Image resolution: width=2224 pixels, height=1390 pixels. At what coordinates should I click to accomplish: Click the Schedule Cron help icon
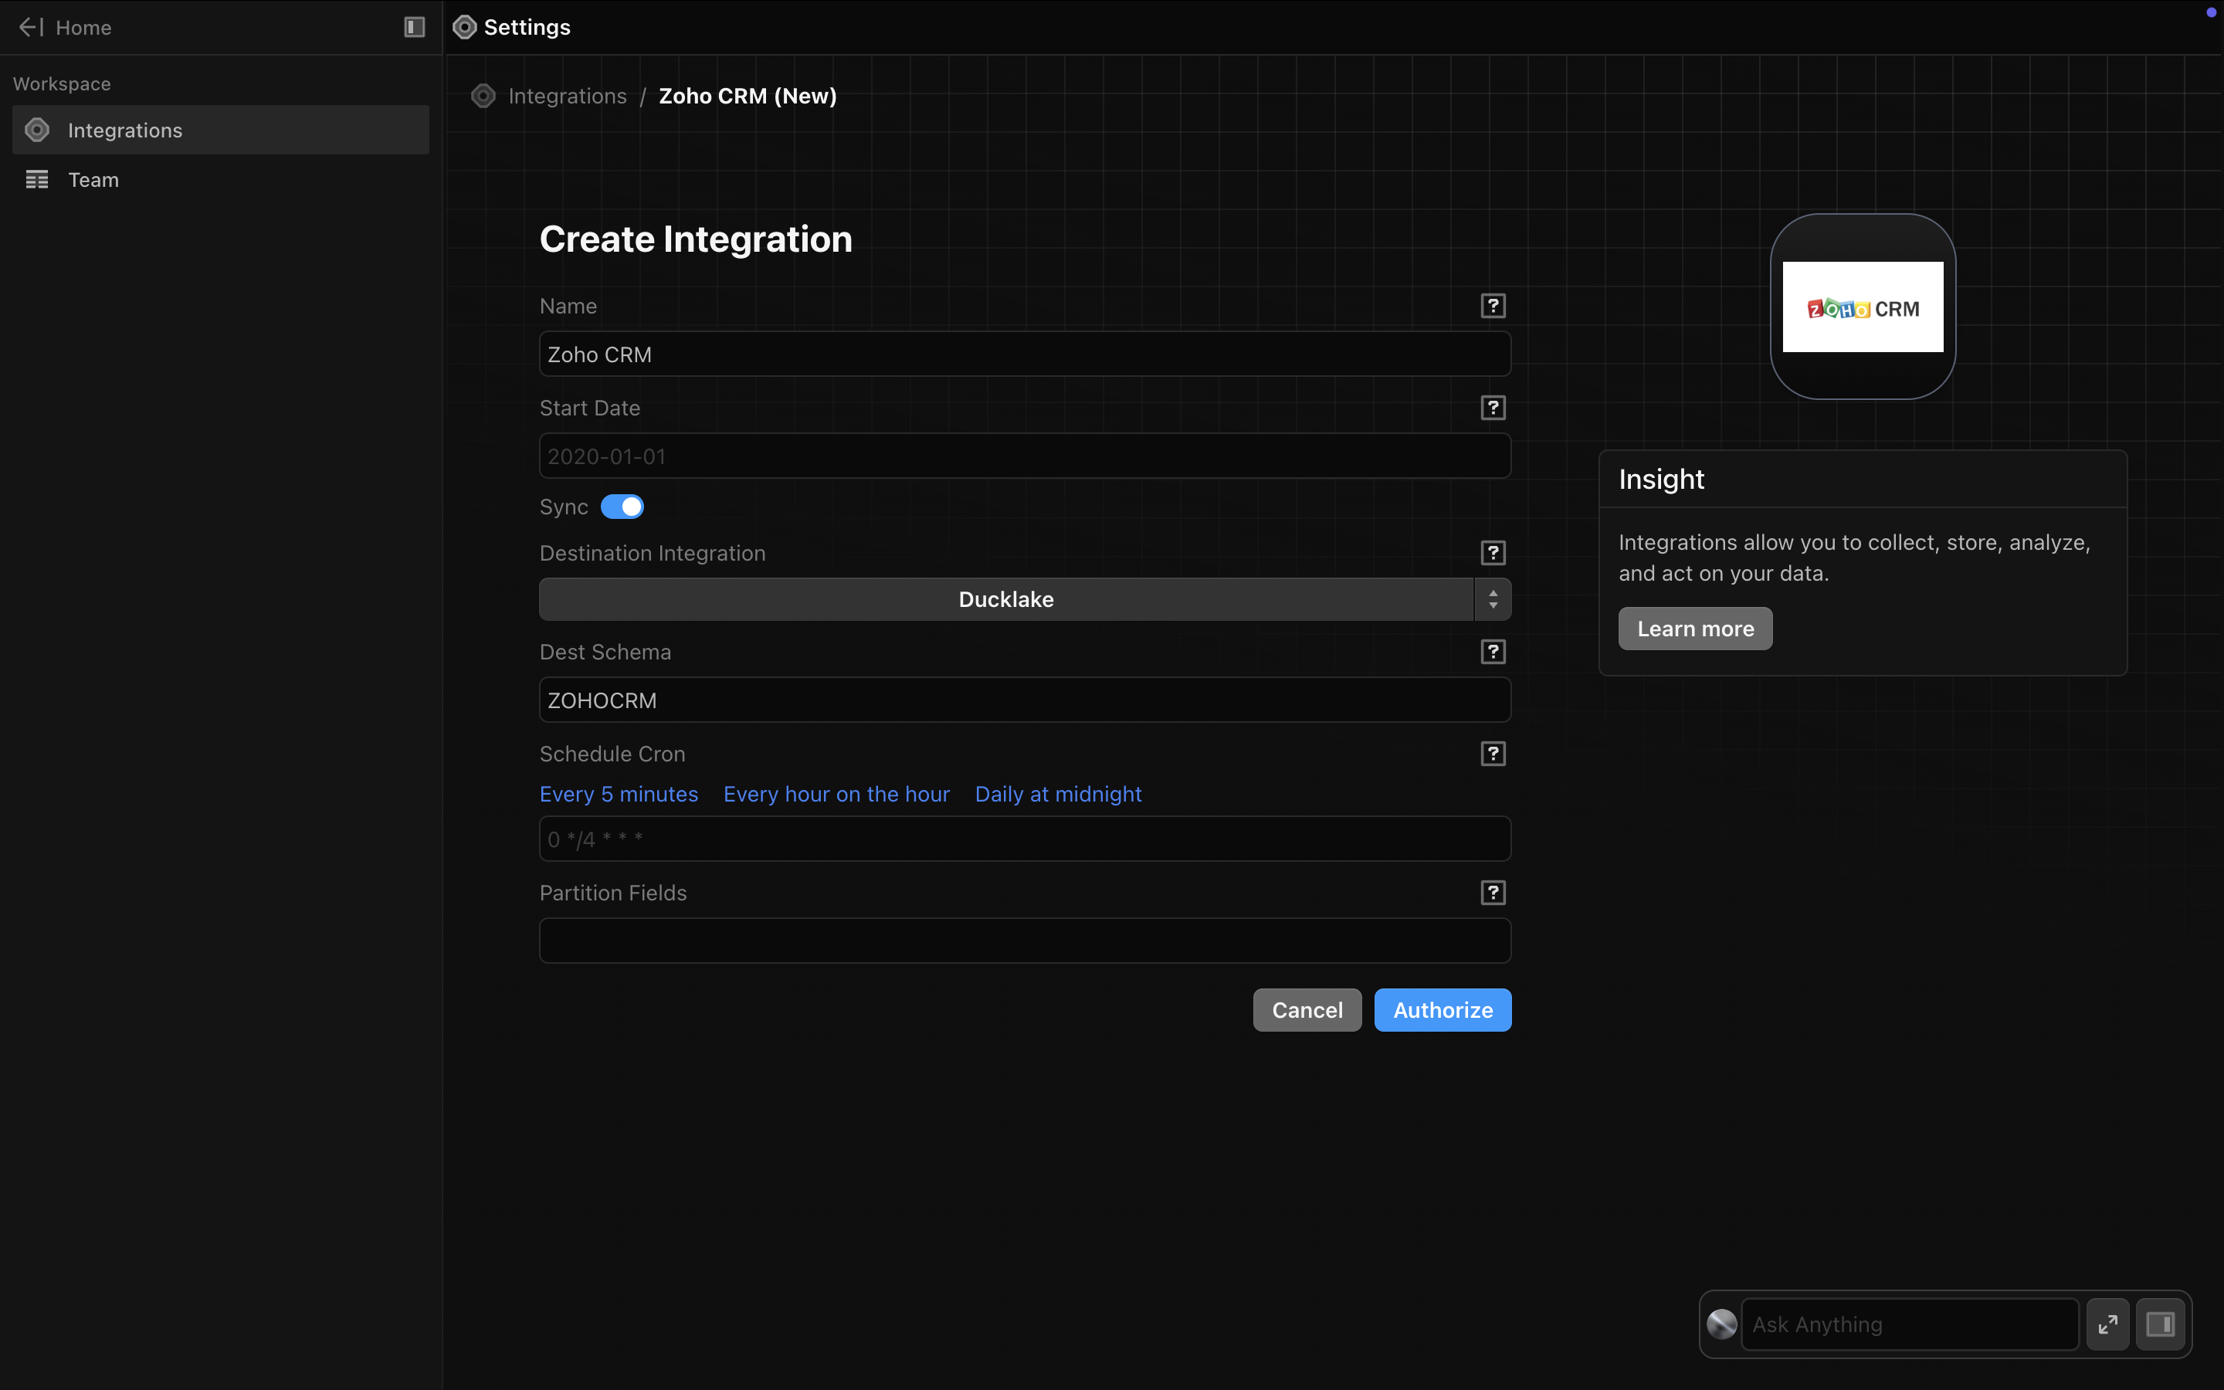click(x=1493, y=754)
